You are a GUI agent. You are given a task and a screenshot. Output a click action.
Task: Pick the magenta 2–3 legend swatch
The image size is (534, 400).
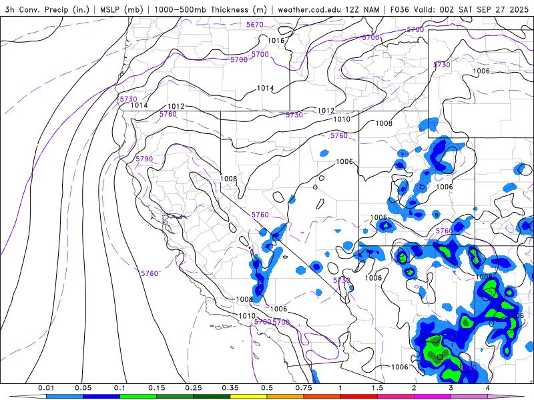coord(433,397)
